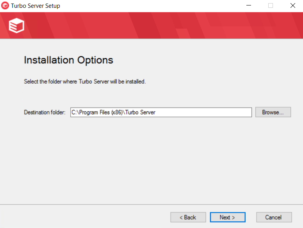
Task: Click the 'Destination folder:' label
Action: (x=45, y=112)
